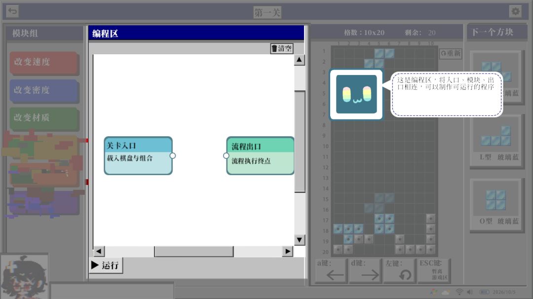Open settings via the gear icon
This screenshot has width=533, height=299.
coord(515,11)
